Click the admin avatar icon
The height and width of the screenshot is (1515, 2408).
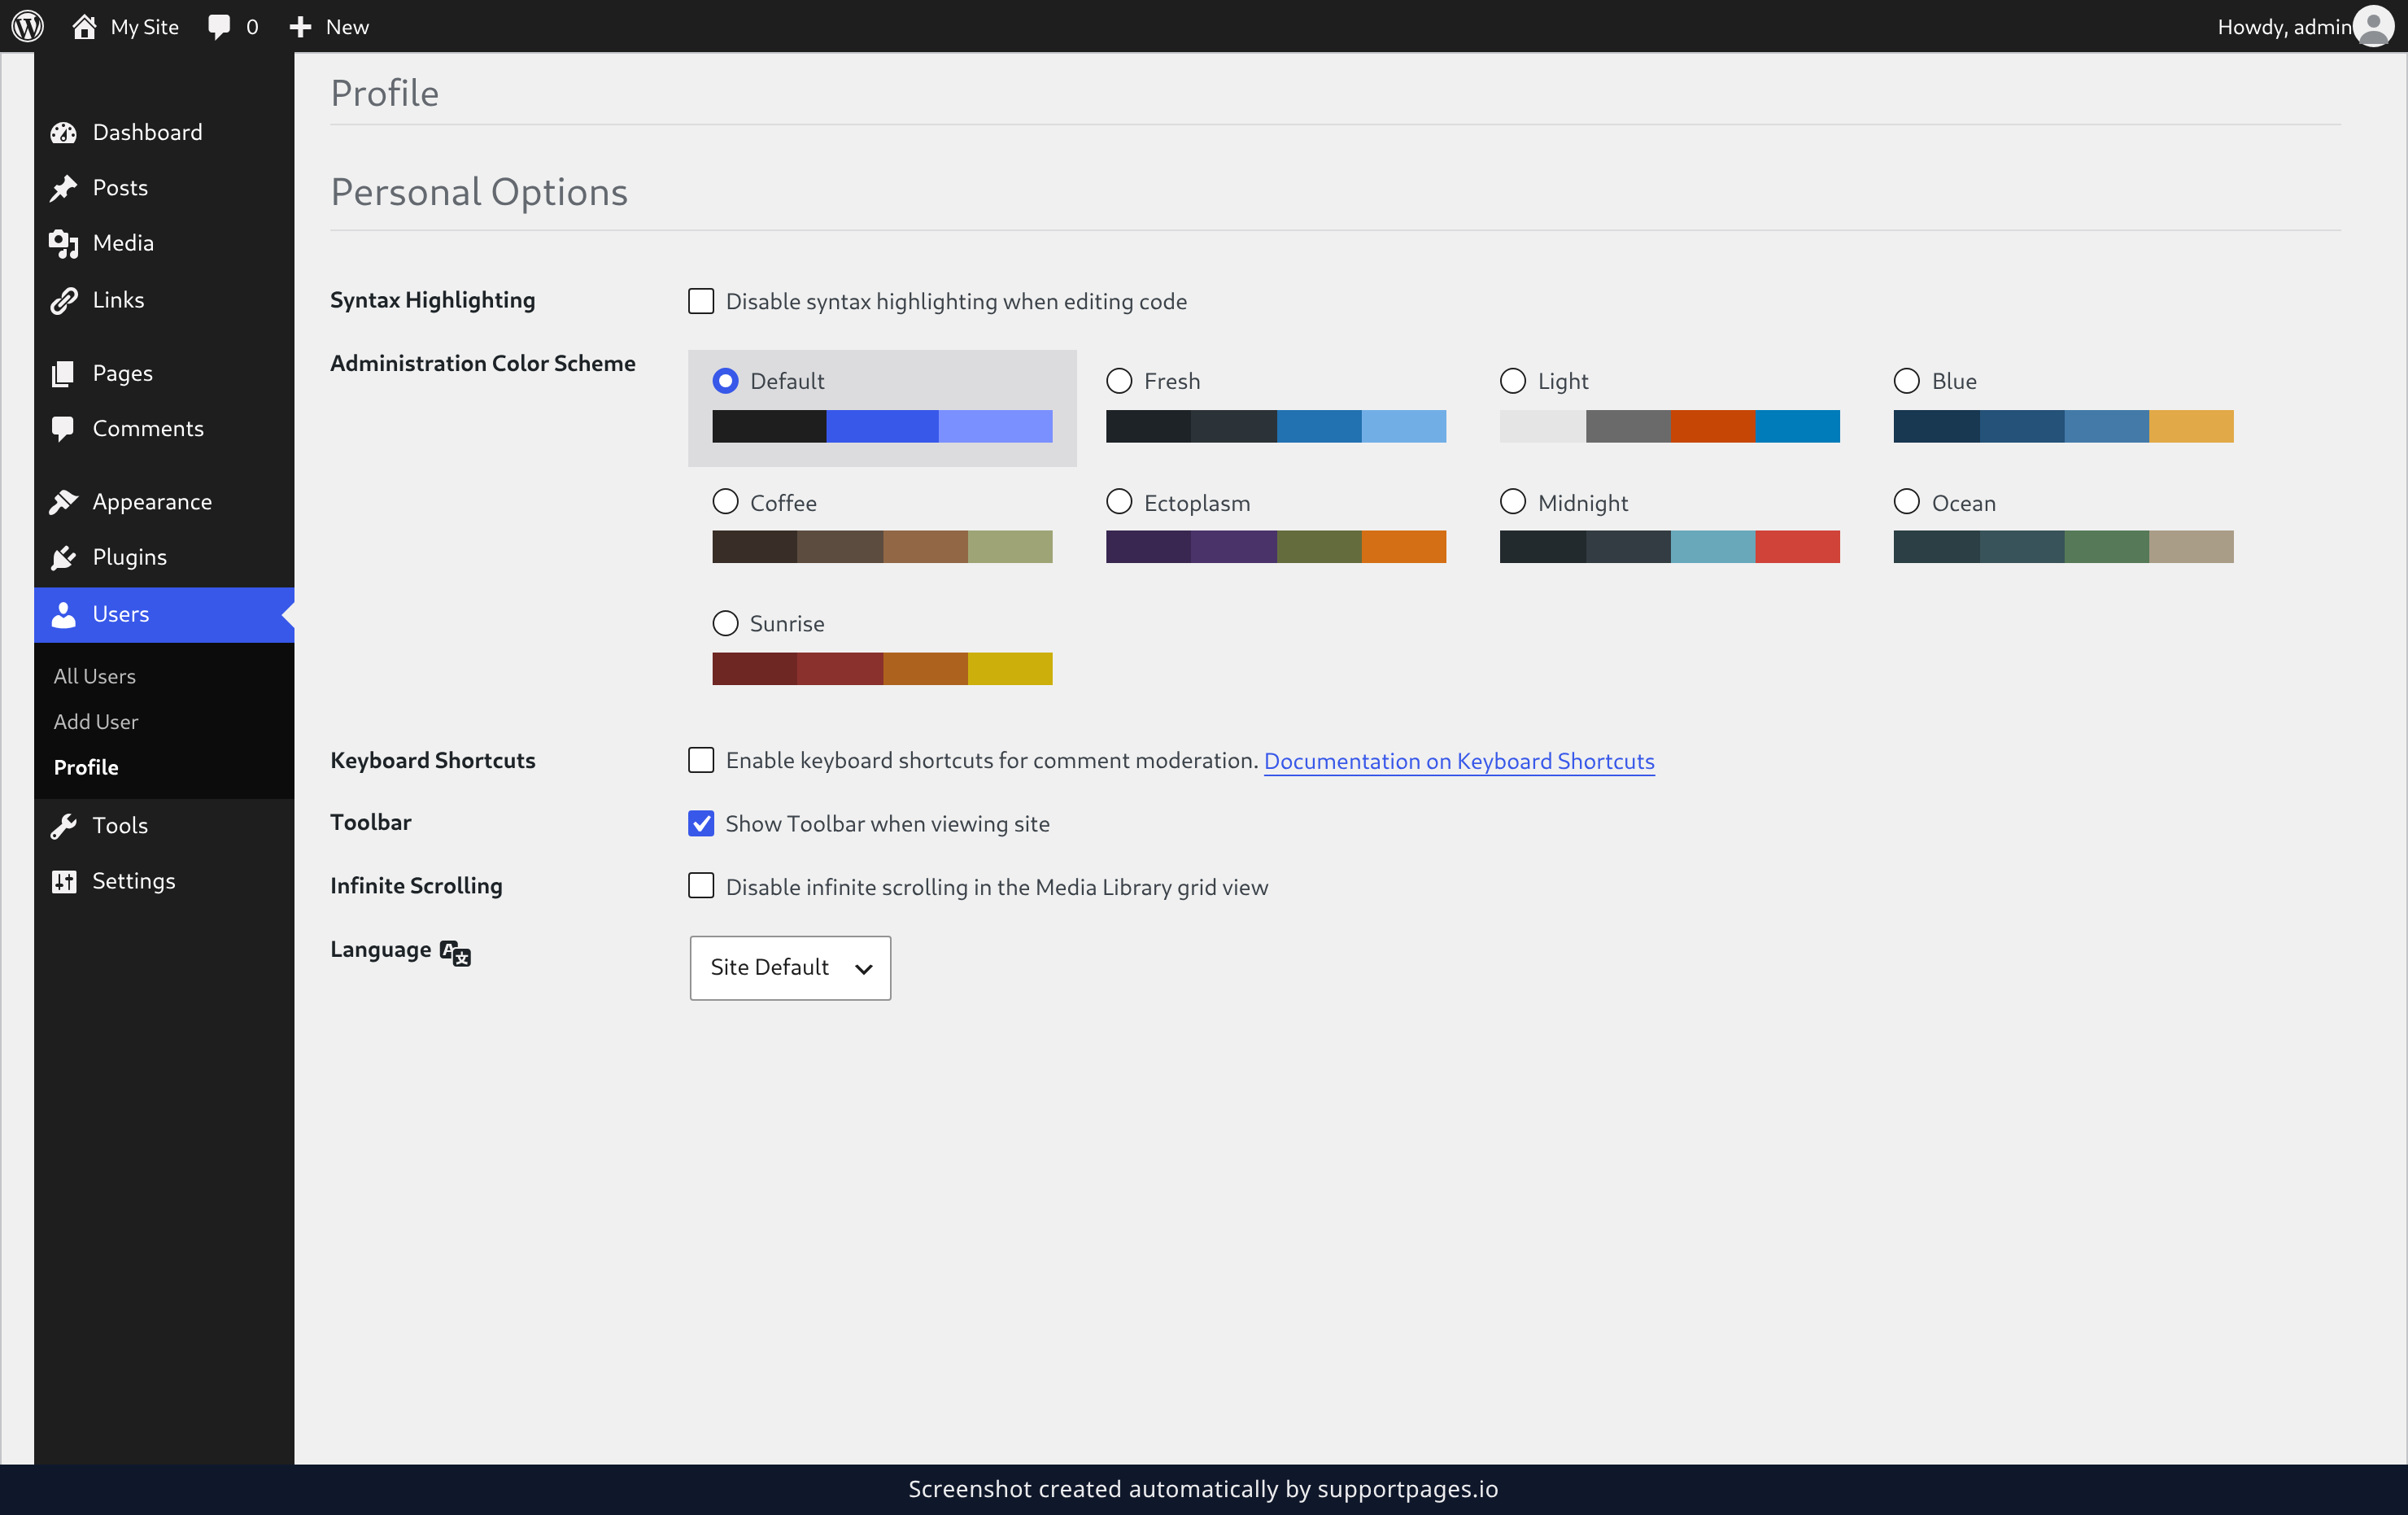2374,26
